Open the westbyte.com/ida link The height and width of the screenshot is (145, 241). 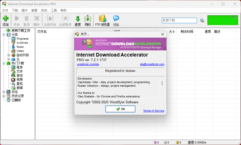click(x=88, y=64)
